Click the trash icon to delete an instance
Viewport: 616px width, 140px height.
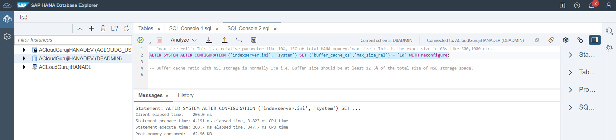pos(103,29)
